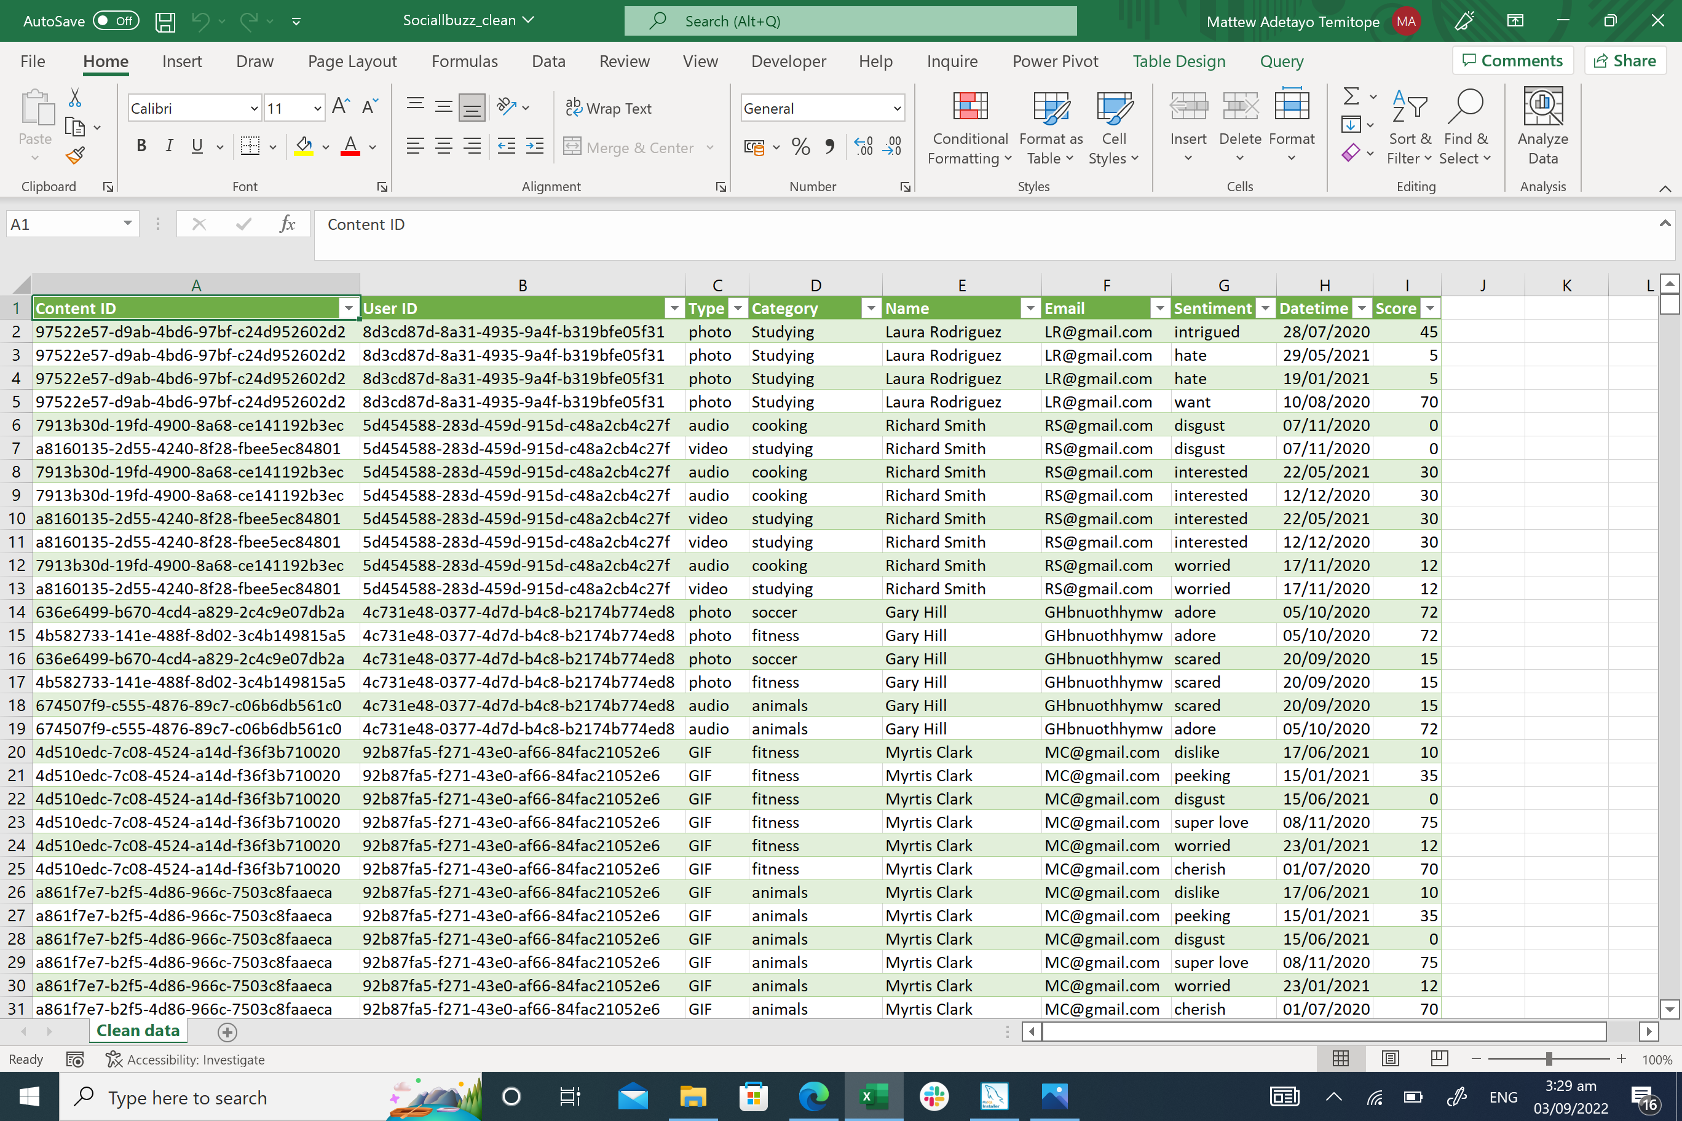Click Sort & Filter button

[1410, 128]
